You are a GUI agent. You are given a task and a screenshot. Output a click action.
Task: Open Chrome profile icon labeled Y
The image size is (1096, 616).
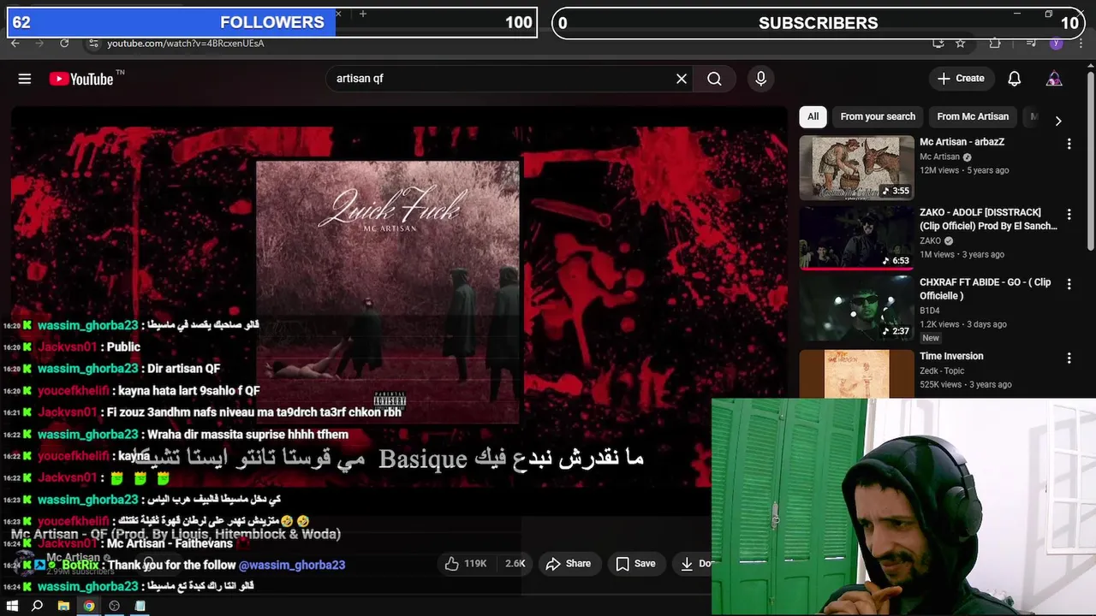(1056, 43)
